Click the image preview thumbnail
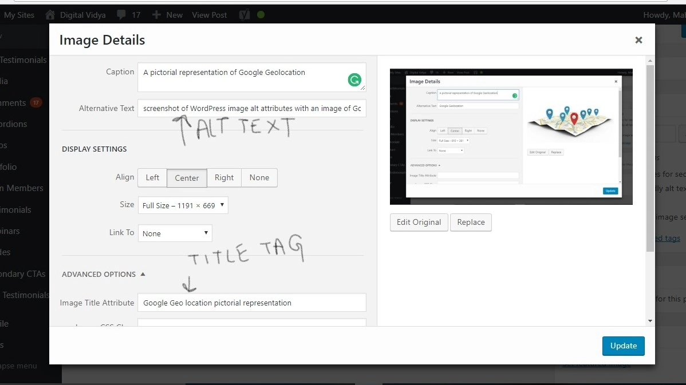 pyautogui.click(x=511, y=136)
